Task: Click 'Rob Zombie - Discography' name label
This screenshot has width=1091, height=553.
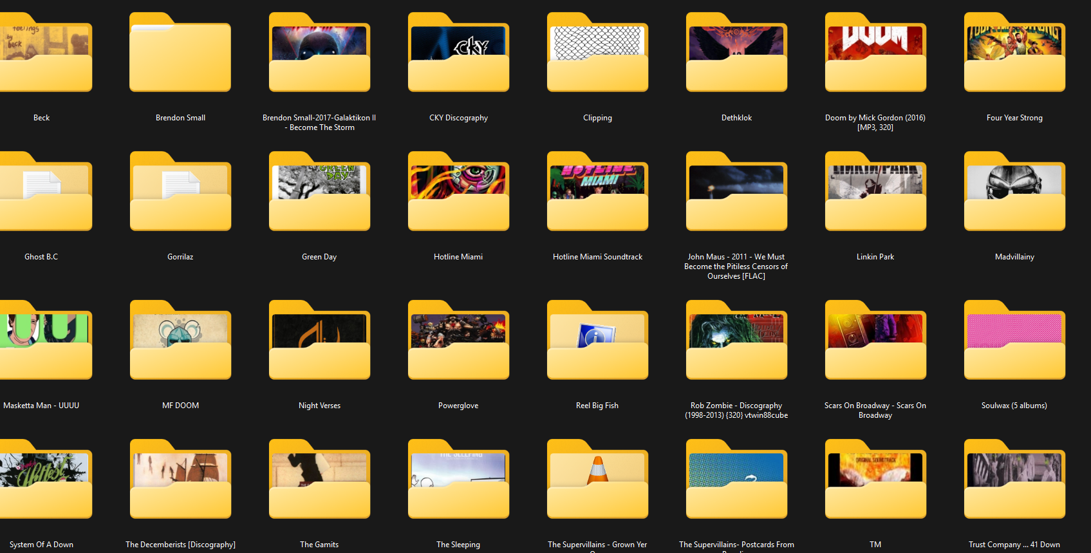Action: (x=736, y=406)
